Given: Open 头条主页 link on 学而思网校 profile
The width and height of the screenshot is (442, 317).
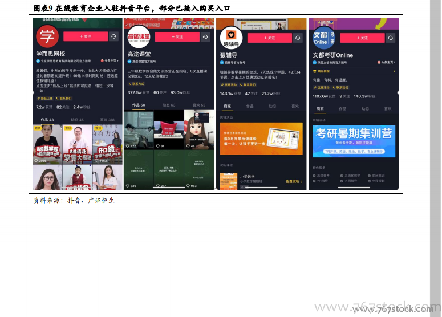Looking at the screenshot, I should [110, 61].
